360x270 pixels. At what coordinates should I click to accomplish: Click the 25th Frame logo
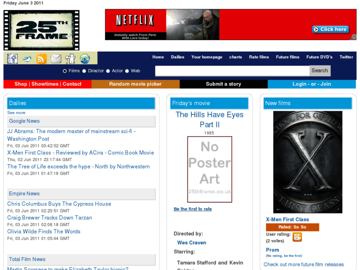click(42, 30)
